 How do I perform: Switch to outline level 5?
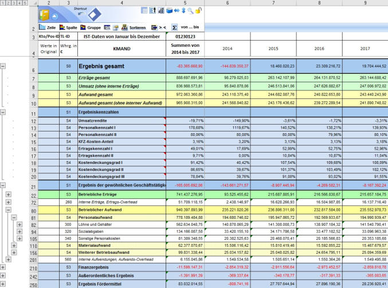point(24,3)
